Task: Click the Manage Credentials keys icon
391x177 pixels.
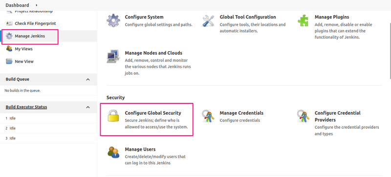Action: 208,116
